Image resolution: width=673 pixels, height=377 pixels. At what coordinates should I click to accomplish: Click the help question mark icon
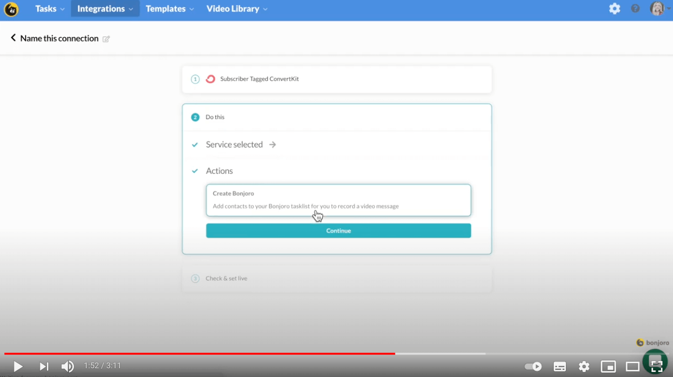(635, 9)
